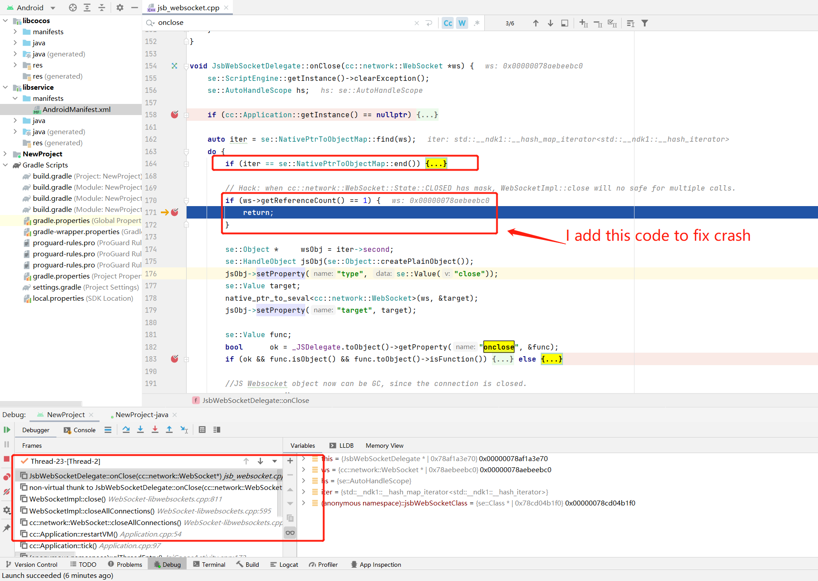Open Version Control tool window
This screenshot has width=818, height=581.
(x=32, y=565)
